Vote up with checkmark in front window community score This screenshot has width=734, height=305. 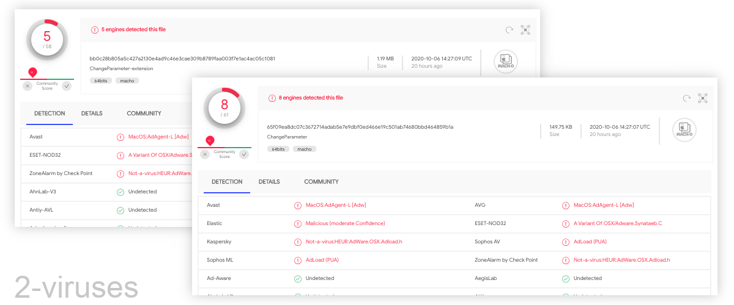pos(244,154)
